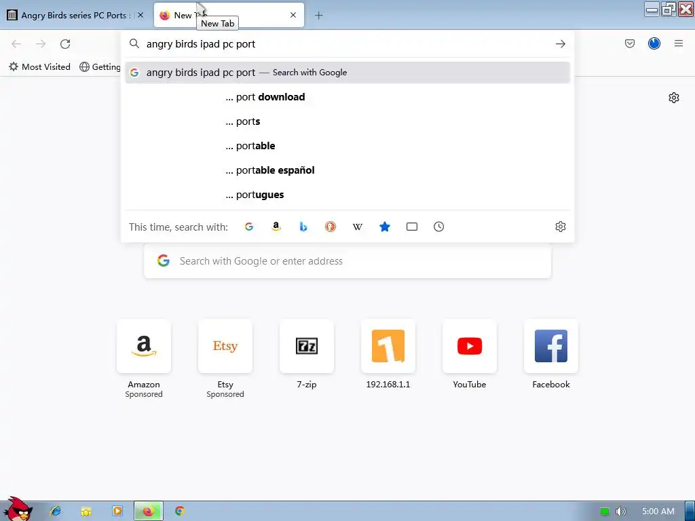This screenshot has height=521, width=695.
Task: Open Angry Birds start button in taskbar
Action: tap(18, 509)
